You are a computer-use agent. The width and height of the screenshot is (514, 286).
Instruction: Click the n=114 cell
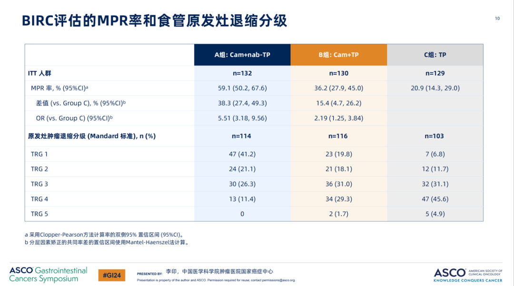(x=241, y=136)
